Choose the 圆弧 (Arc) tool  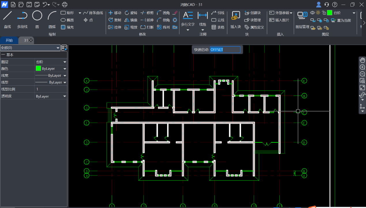(x=52, y=19)
